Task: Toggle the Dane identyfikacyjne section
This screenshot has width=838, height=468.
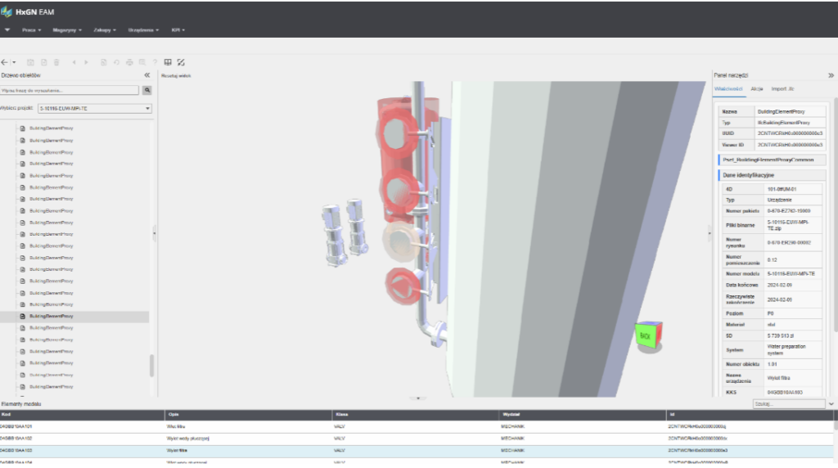Action: click(773, 175)
